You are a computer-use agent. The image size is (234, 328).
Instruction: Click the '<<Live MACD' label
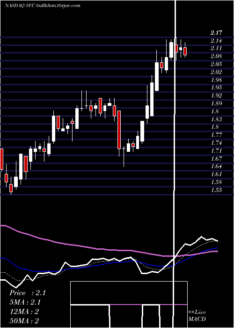point(197,316)
